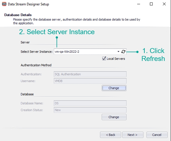Click the Authentication Method heading
Image resolution: width=171 pixels, height=141 pixels.
click(36, 65)
